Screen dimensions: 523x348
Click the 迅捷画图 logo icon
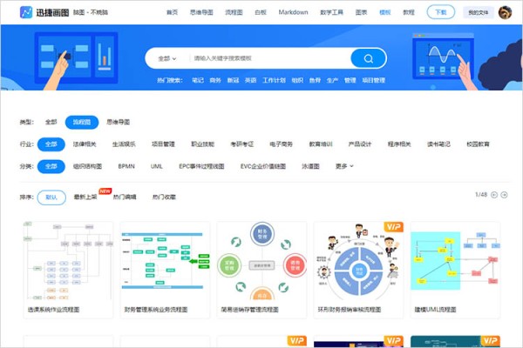pyautogui.click(x=26, y=12)
